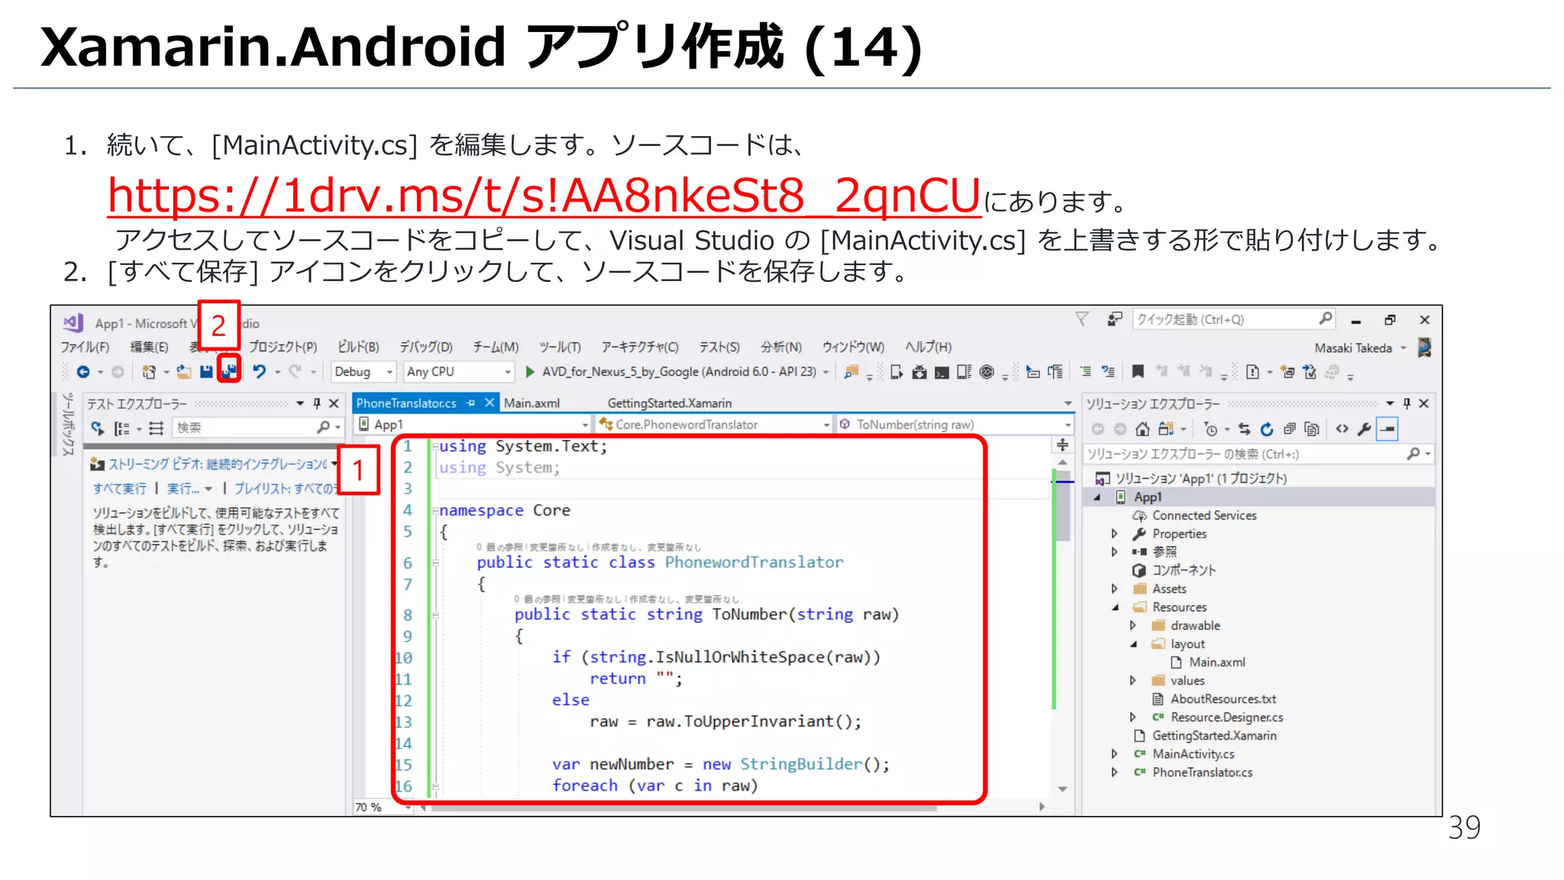Screen dimensions: 1564x880
Task: Click the Refresh icon in Solution Explorer
Action: (1267, 429)
